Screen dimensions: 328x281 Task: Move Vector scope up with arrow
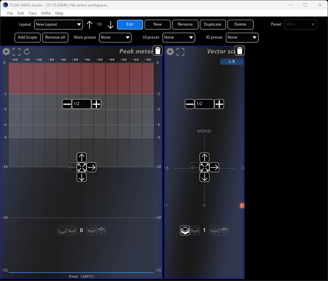tap(204, 158)
